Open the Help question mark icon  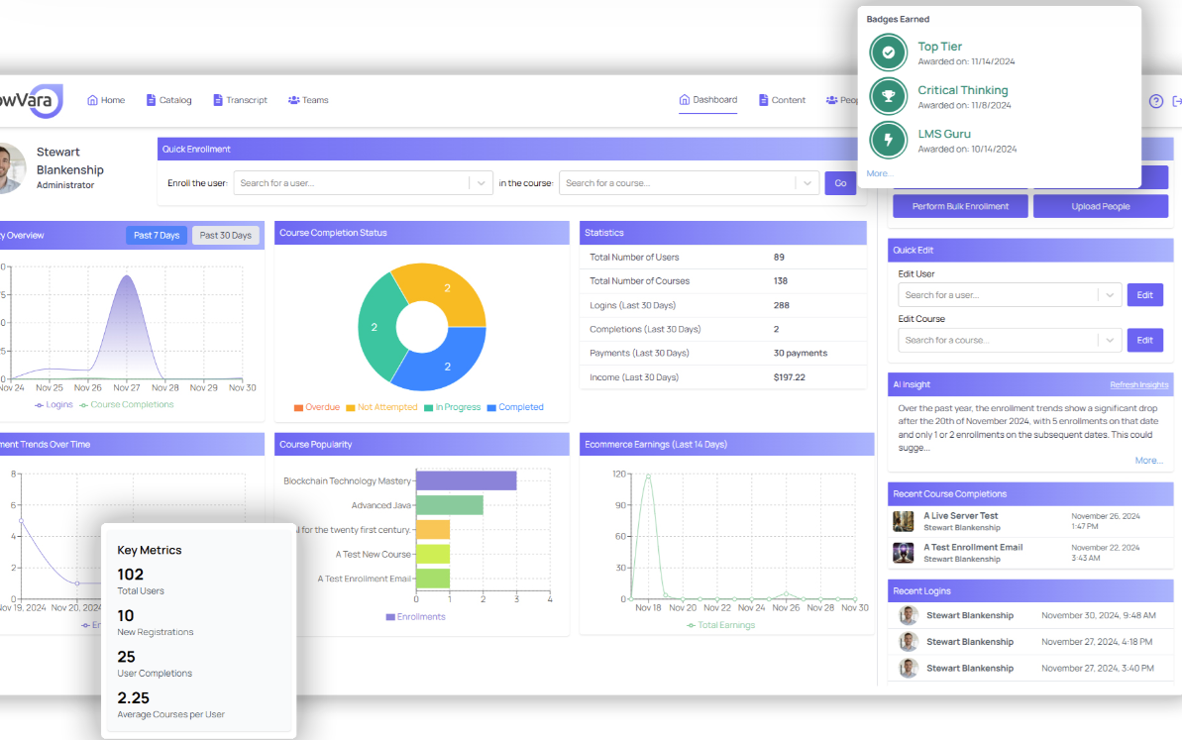[x=1155, y=100]
